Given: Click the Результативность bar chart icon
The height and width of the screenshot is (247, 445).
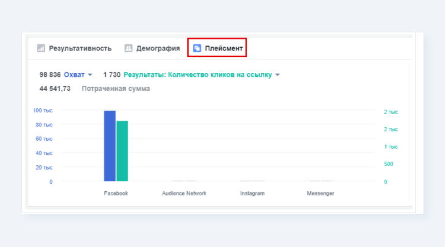Looking at the screenshot, I should click(41, 49).
